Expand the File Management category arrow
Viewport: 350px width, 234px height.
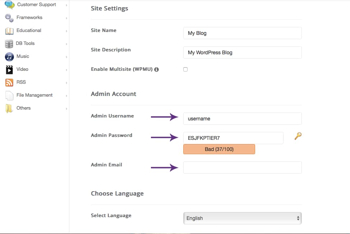tap(66, 96)
